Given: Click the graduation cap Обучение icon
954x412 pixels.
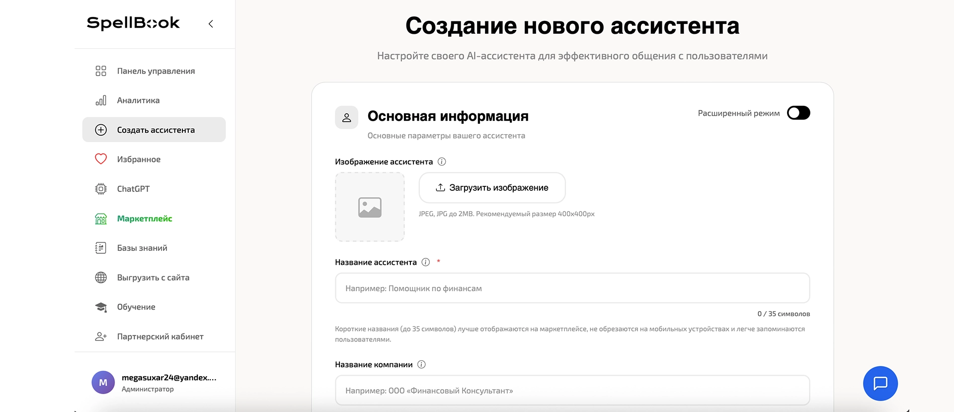Looking at the screenshot, I should [x=101, y=307].
